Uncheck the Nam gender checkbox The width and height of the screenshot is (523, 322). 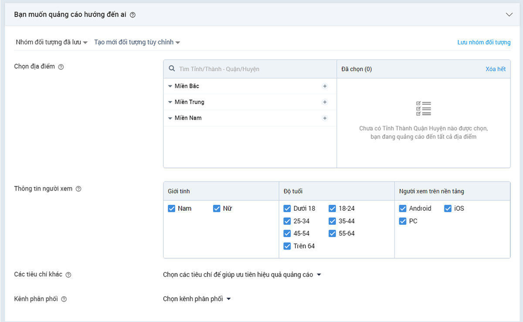pyautogui.click(x=172, y=209)
